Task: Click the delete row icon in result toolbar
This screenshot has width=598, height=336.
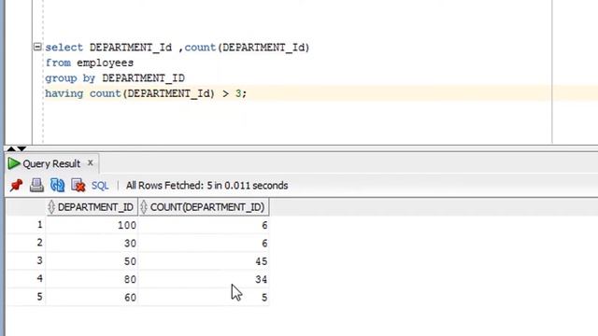Action: [78, 186]
